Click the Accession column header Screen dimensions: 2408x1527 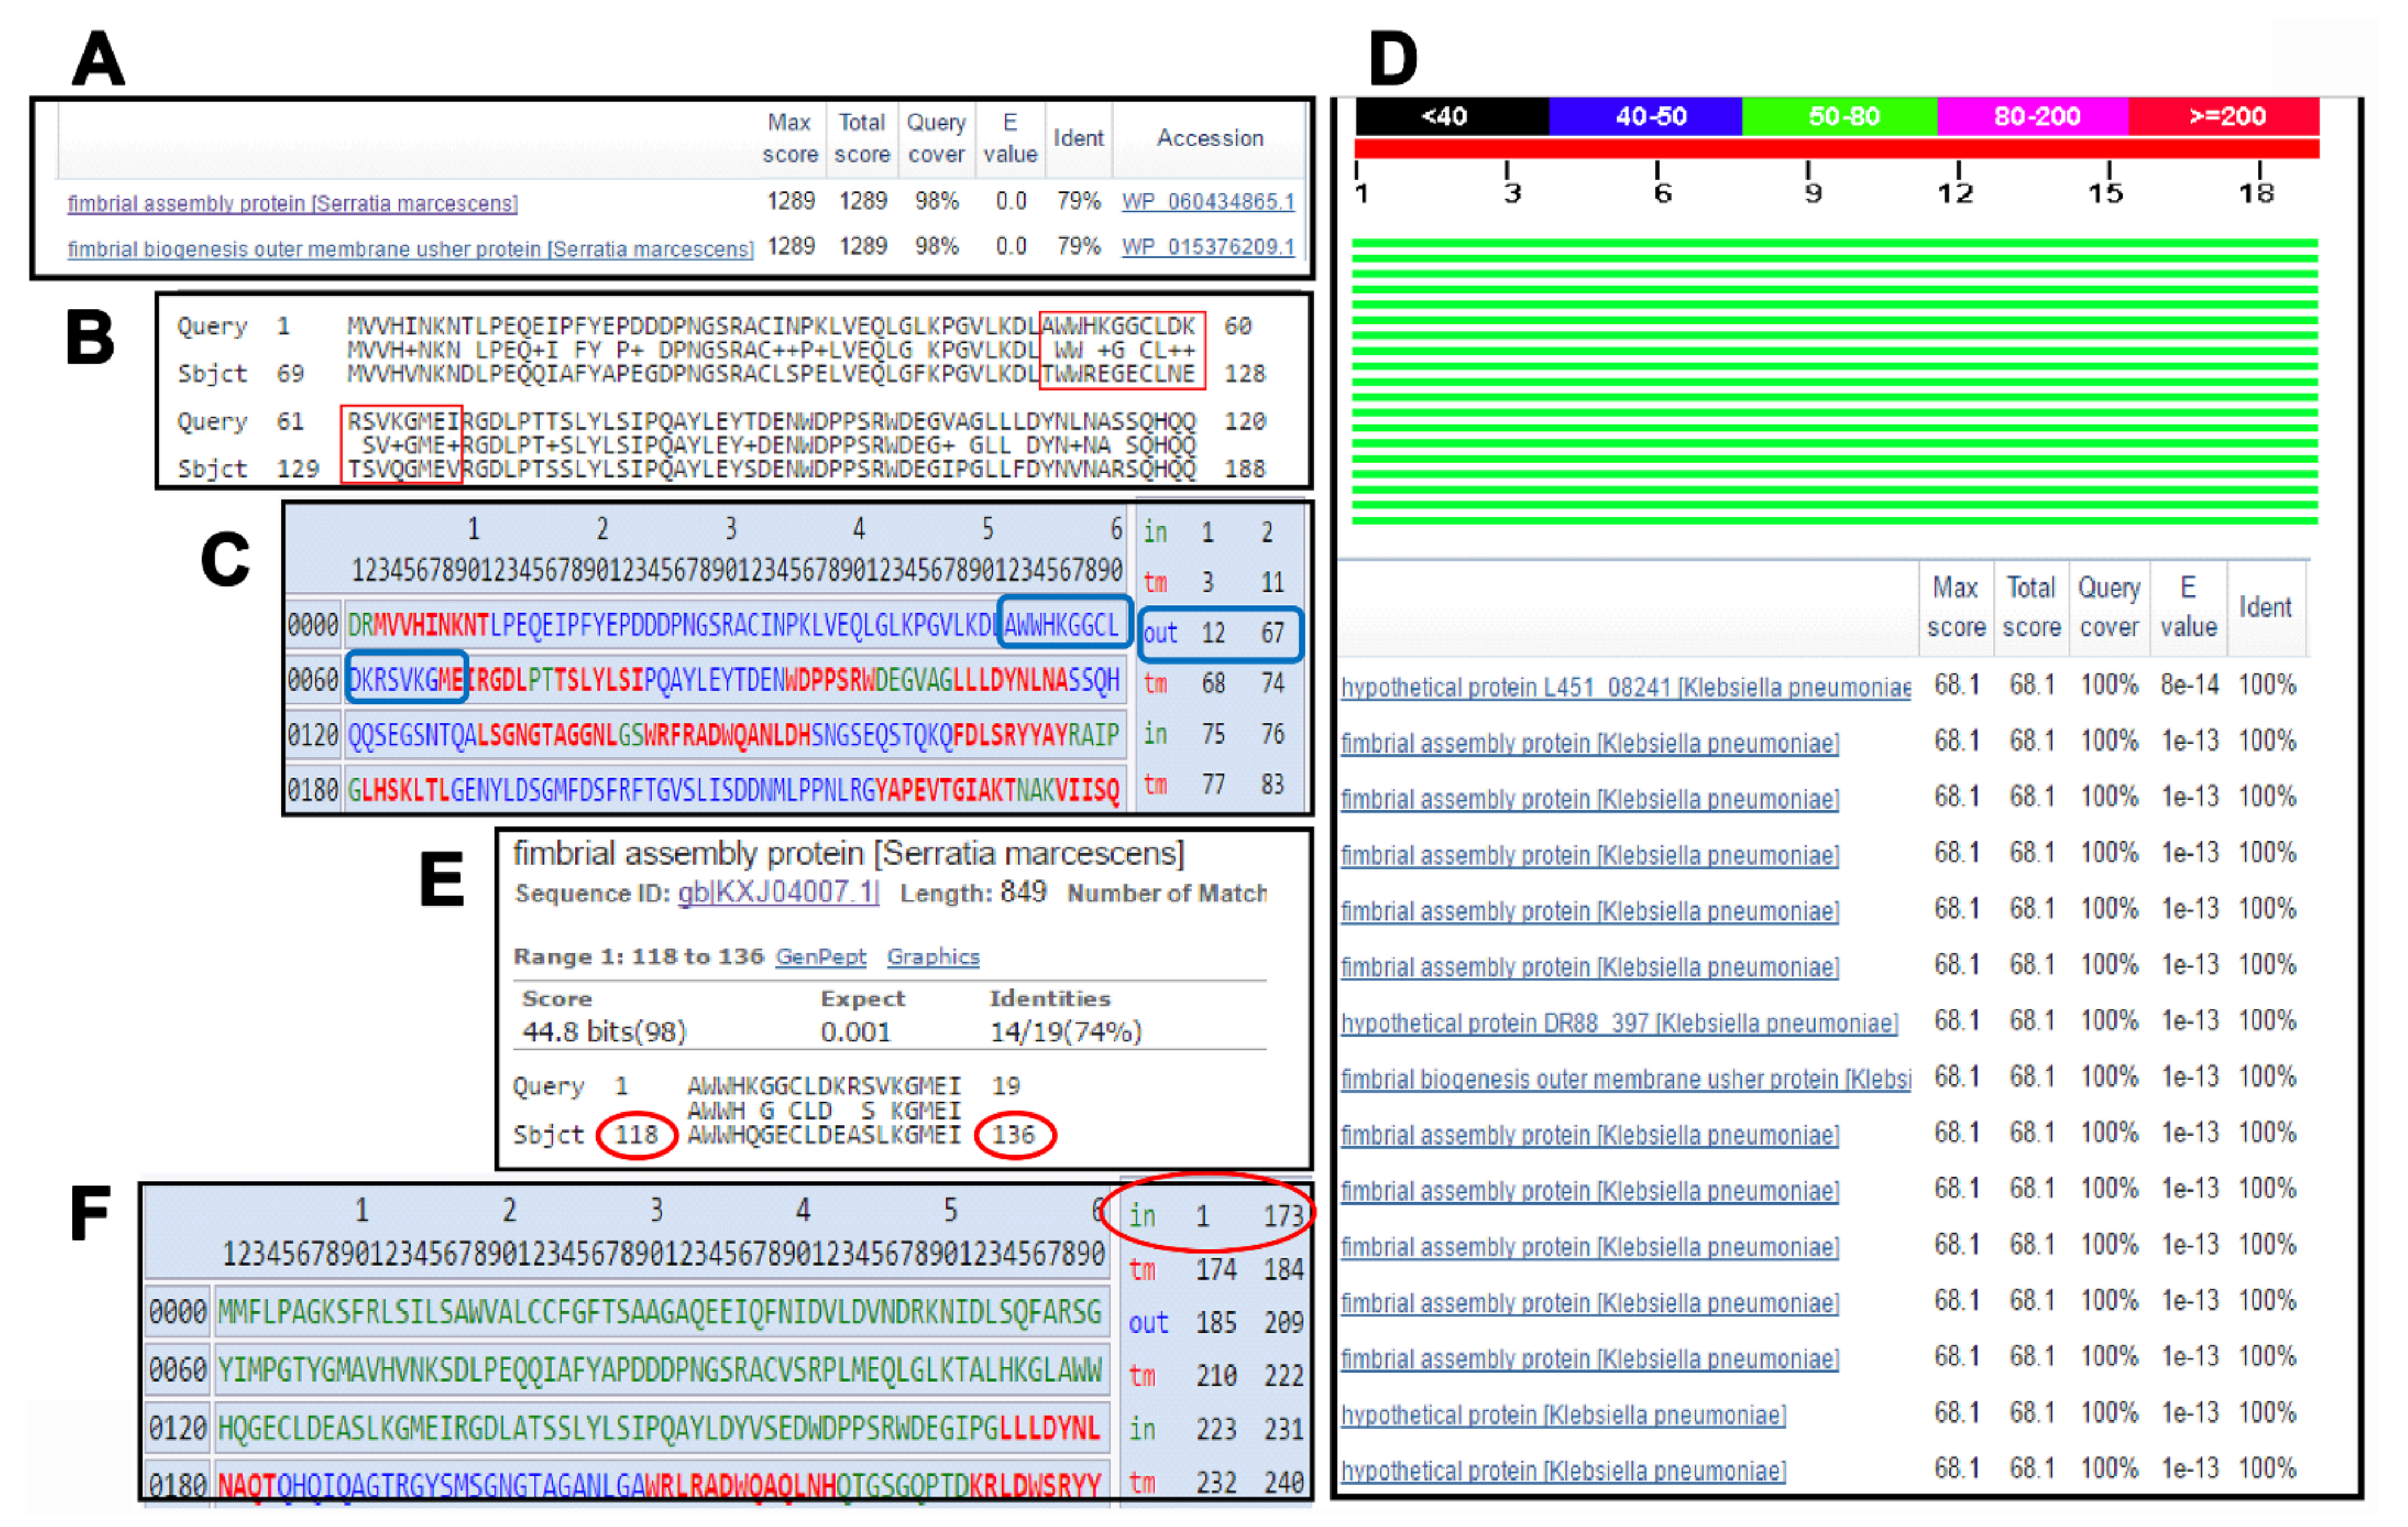tap(1209, 138)
